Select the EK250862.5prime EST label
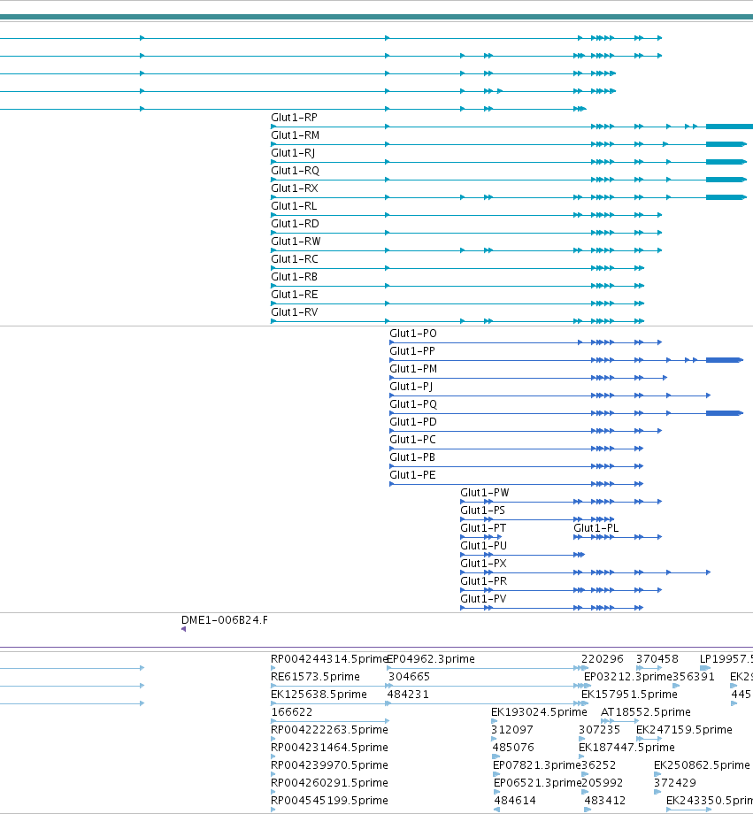The width and height of the screenshot is (753, 814). [702, 764]
